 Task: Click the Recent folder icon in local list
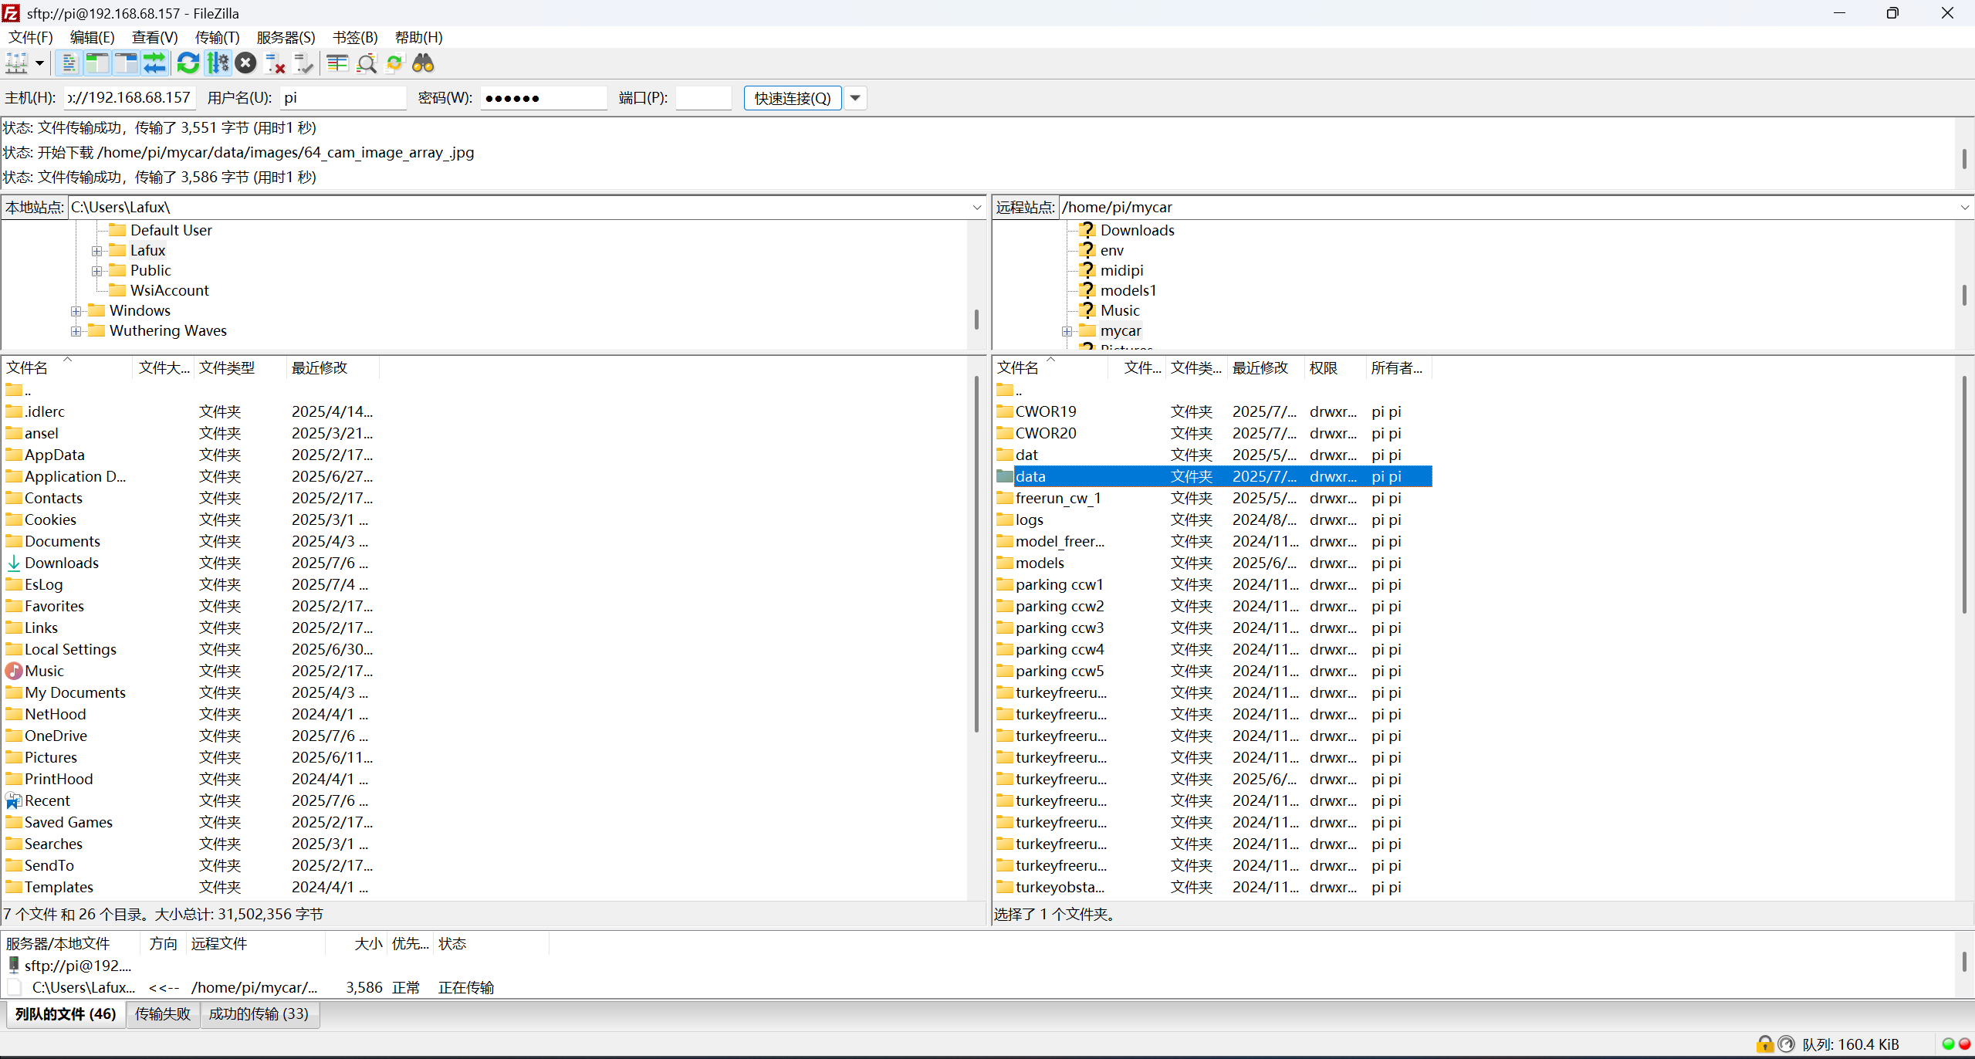(14, 800)
